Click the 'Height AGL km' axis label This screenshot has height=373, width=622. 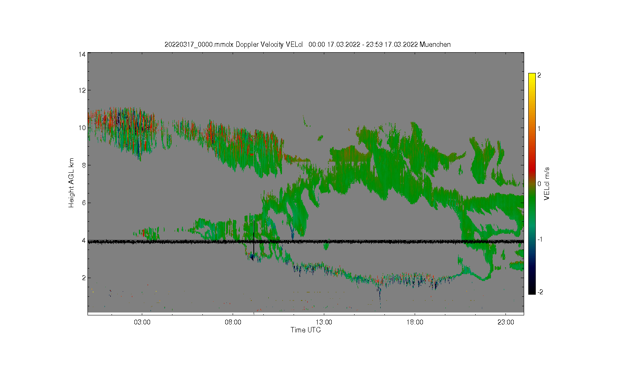pos(71,183)
